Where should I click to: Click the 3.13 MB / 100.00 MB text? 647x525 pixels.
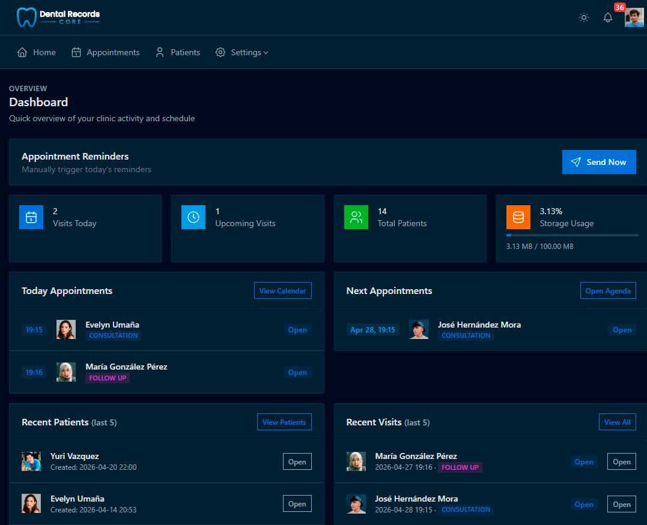click(x=539, y=247)
